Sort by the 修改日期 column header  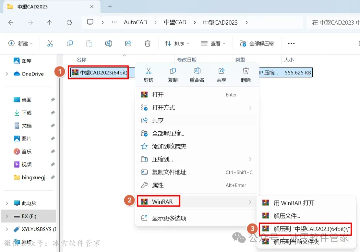coord(187,60)
